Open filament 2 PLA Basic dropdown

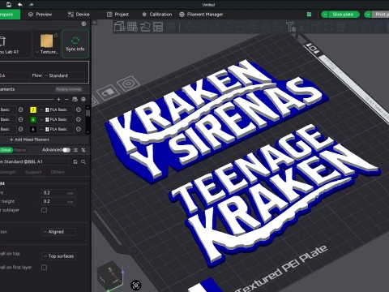click(56, 109)
